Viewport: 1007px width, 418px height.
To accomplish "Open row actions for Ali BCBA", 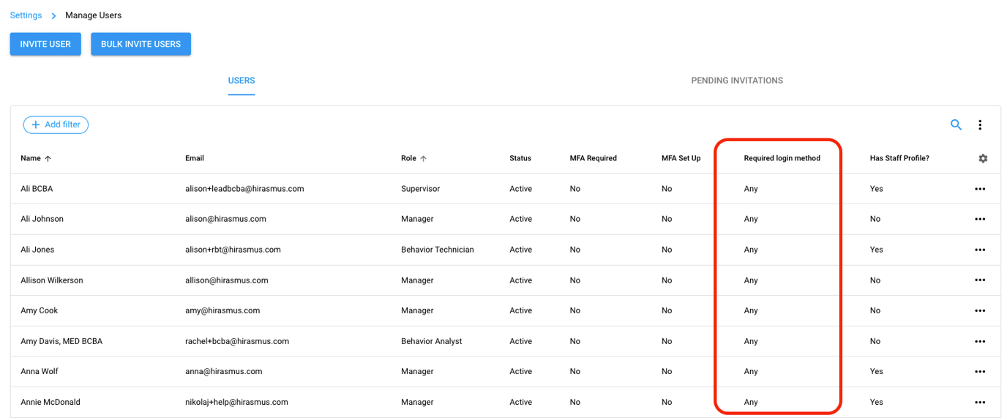I will 980,189.
